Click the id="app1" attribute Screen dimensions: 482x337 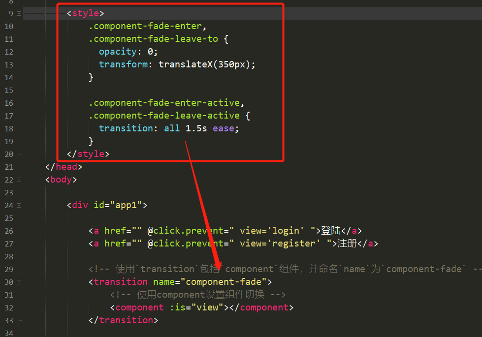pyautogui.click(x=118, y=205)
